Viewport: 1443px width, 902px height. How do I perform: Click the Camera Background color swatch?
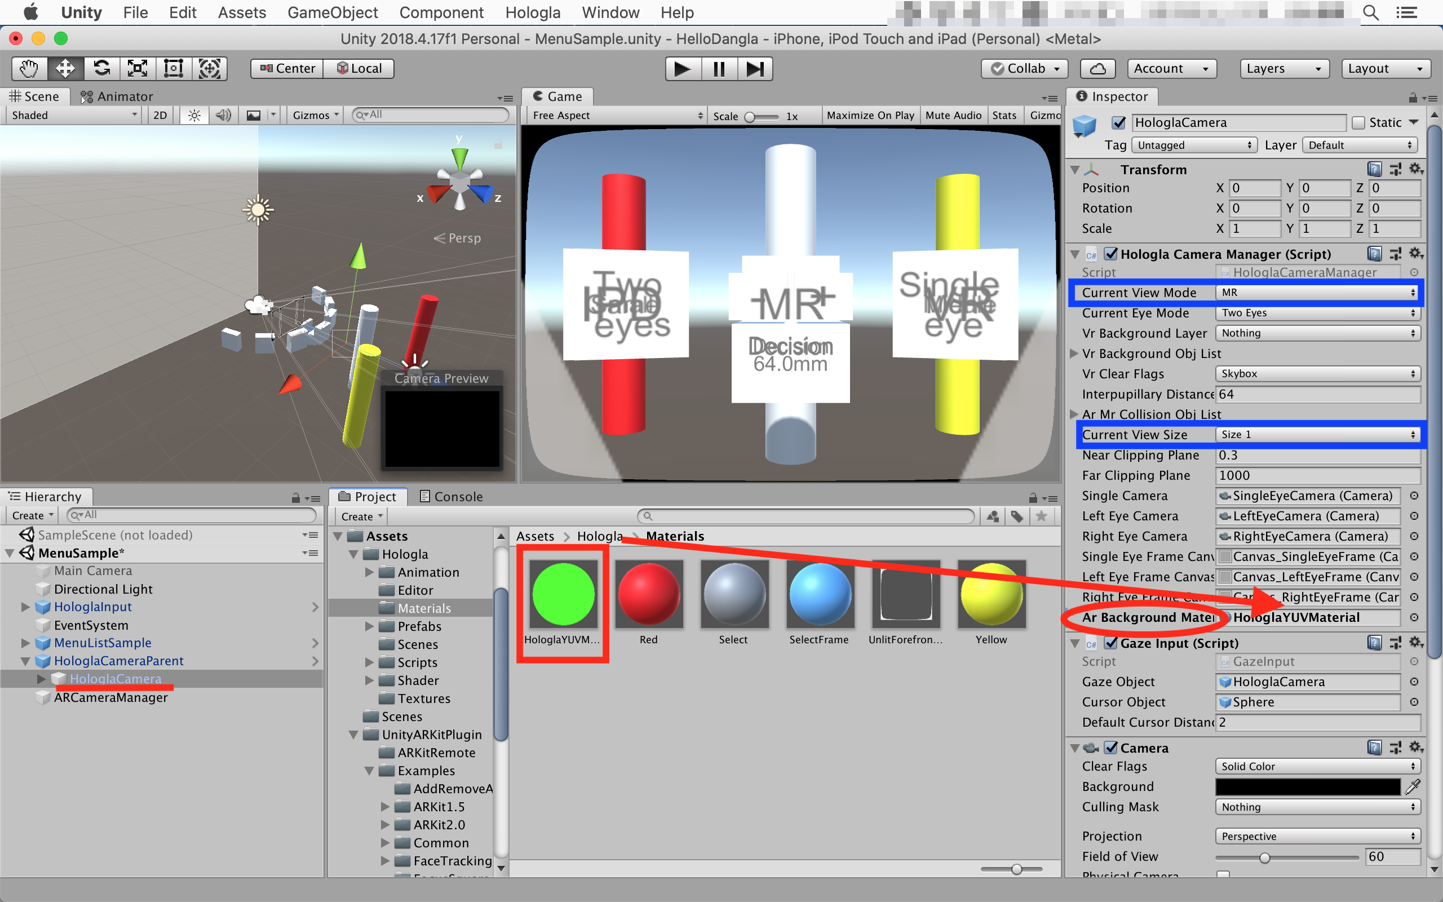1307,786
